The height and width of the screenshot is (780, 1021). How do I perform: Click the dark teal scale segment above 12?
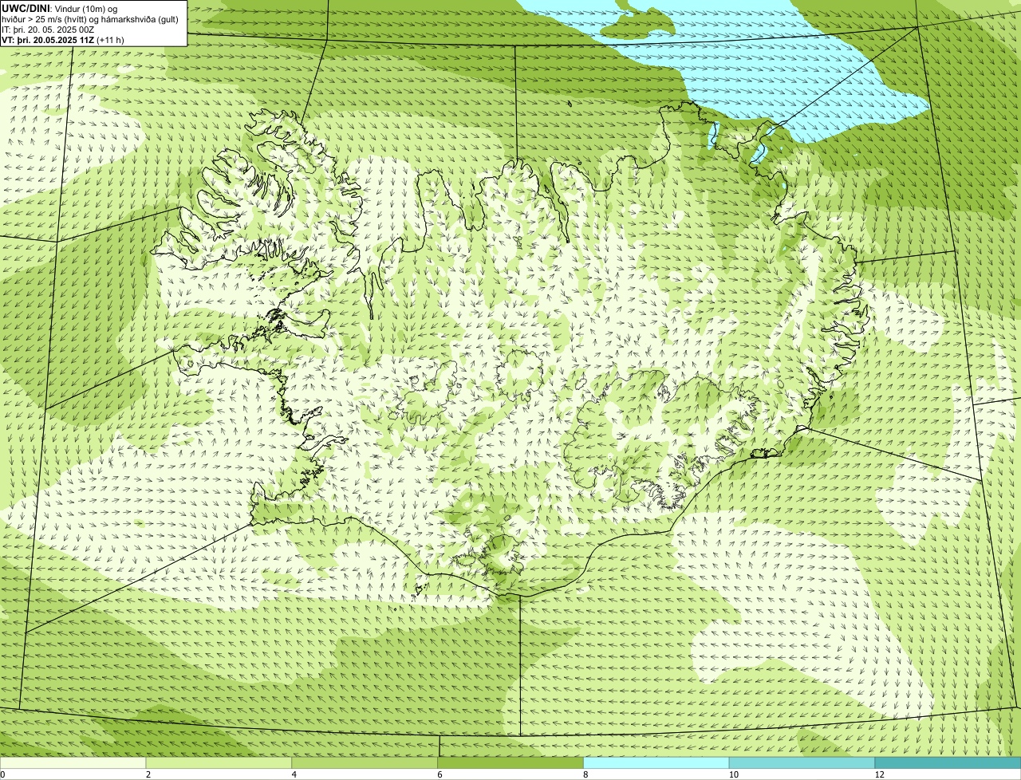tap(948, 763)
